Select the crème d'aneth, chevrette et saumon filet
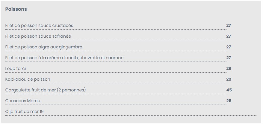This screenshot has height=124, width=263. coord(64,58)
